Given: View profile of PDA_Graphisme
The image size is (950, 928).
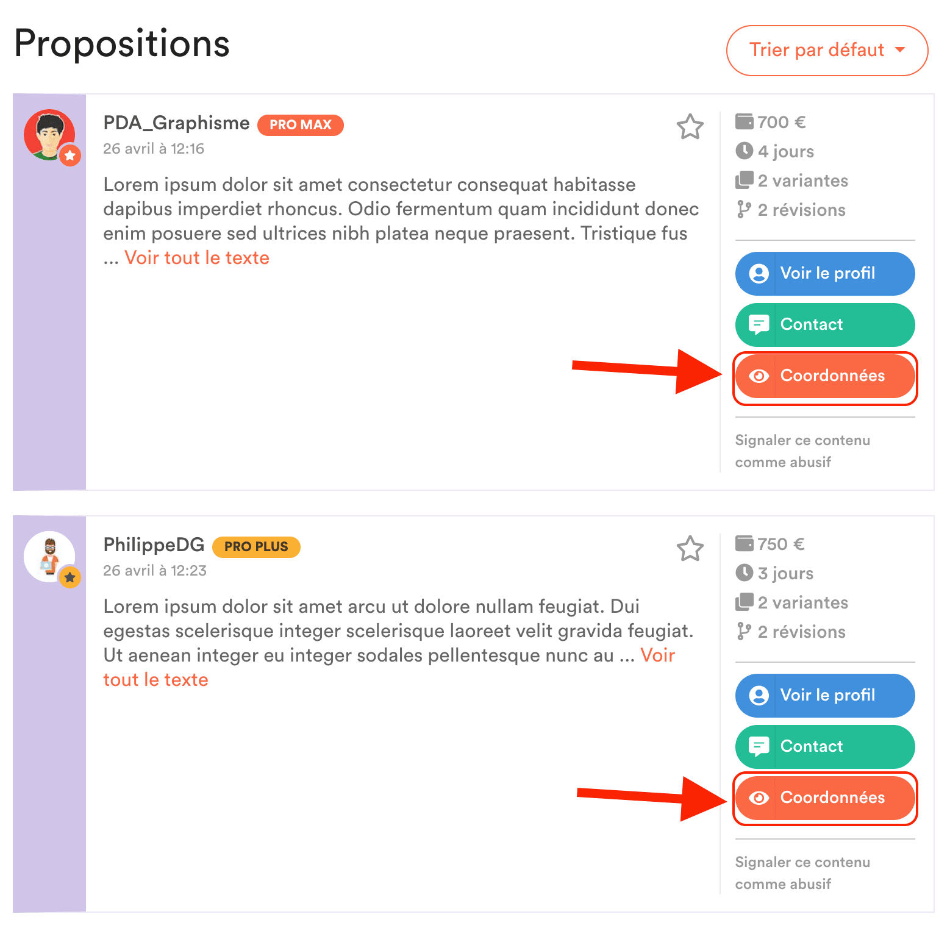Looking at the screenshot, I should (x=825, y=274).
